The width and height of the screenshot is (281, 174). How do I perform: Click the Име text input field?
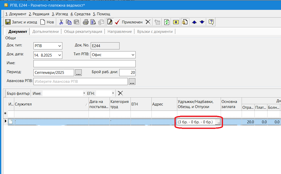click(x=84, y=63)
